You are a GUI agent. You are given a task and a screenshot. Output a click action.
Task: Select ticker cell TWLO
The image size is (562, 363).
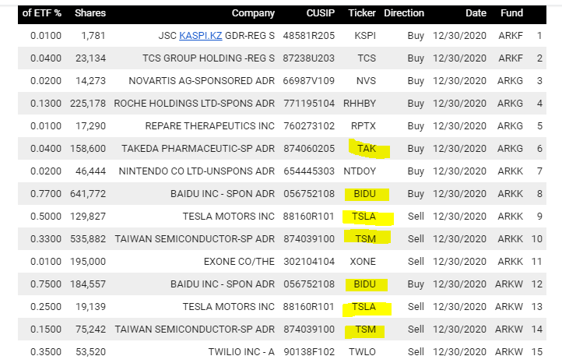(x=363, y=352)
